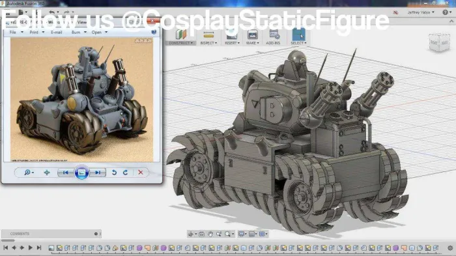This screenshot has height=256, width=456.
Task: Start slide show in Photo Viewer
Action: (81, 173)
